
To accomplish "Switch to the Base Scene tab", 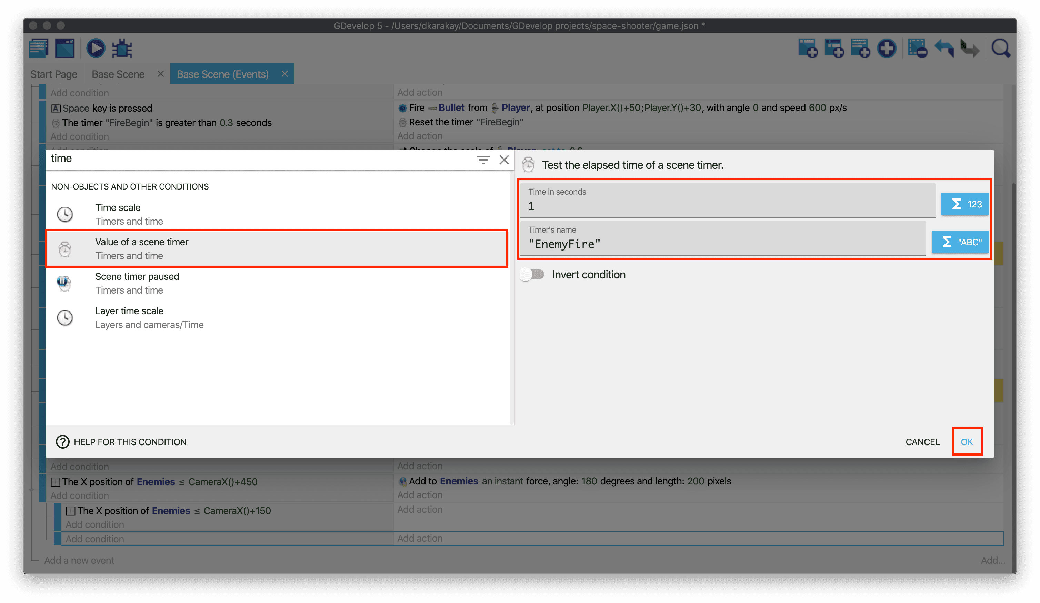I will pyautogui.click(x=118, y=74).
